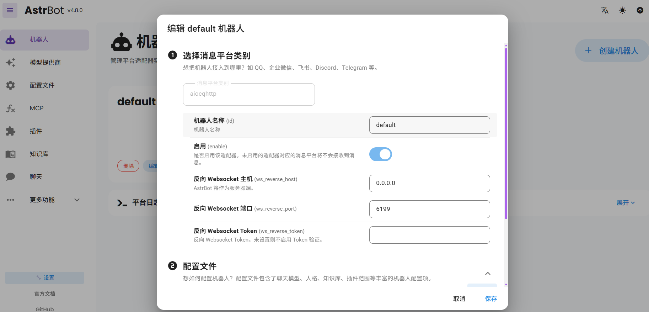Open the GitHub link in sidebar
Image resolution: width=649 pixels, height=312 pixels.
(x=45, y=310)
